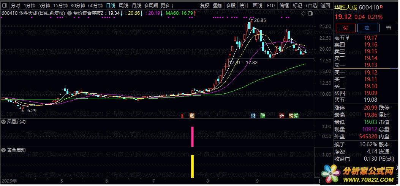This screenshot has height=186, width=400.
Task: Click the 最高 value 19.86
Action: tap(370, 115)
